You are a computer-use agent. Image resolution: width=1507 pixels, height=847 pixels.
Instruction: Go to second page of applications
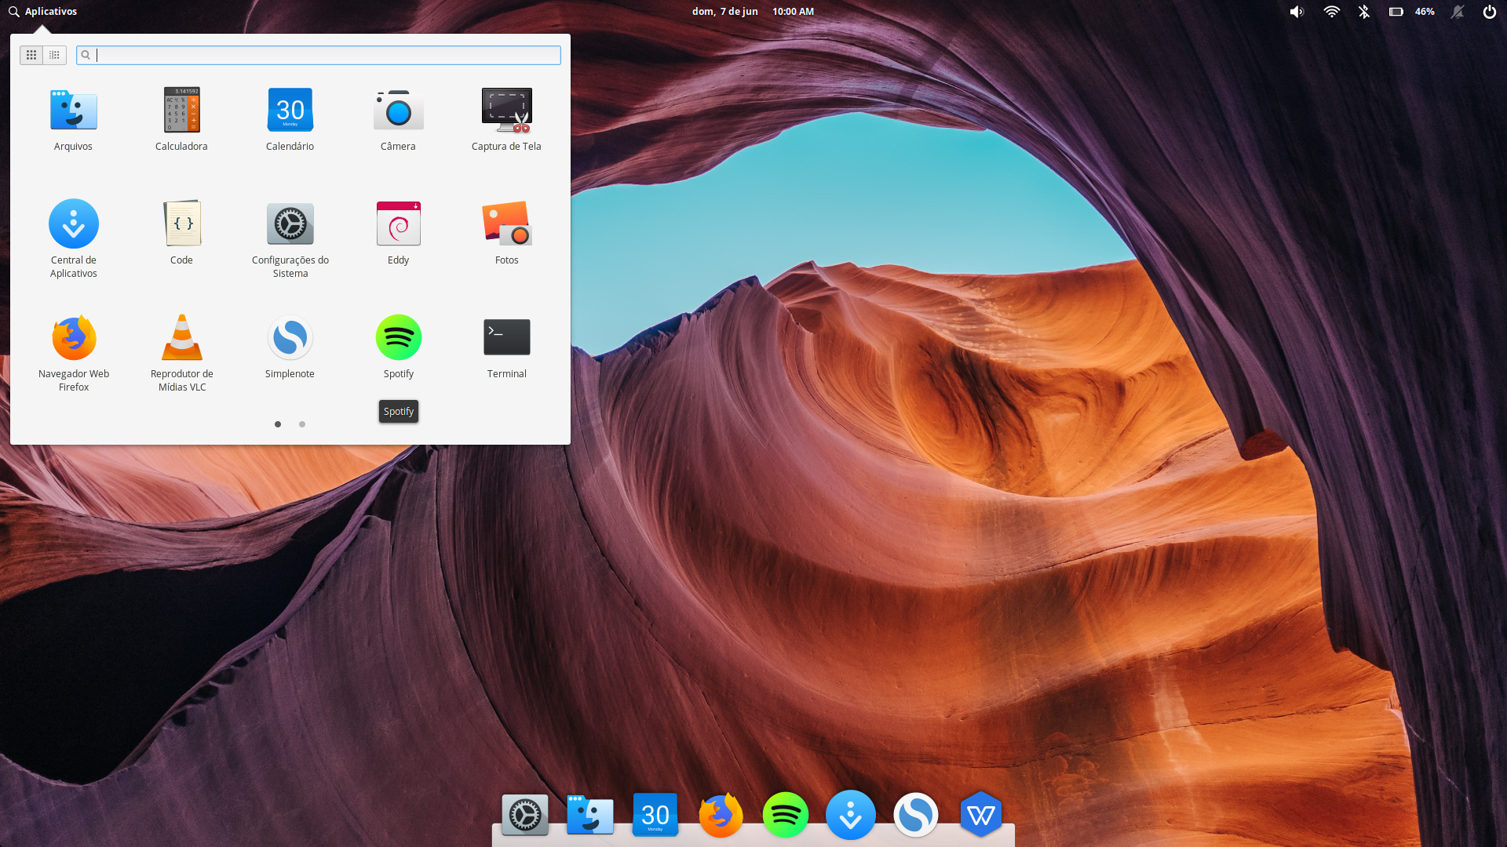click(x=302, y=424)
